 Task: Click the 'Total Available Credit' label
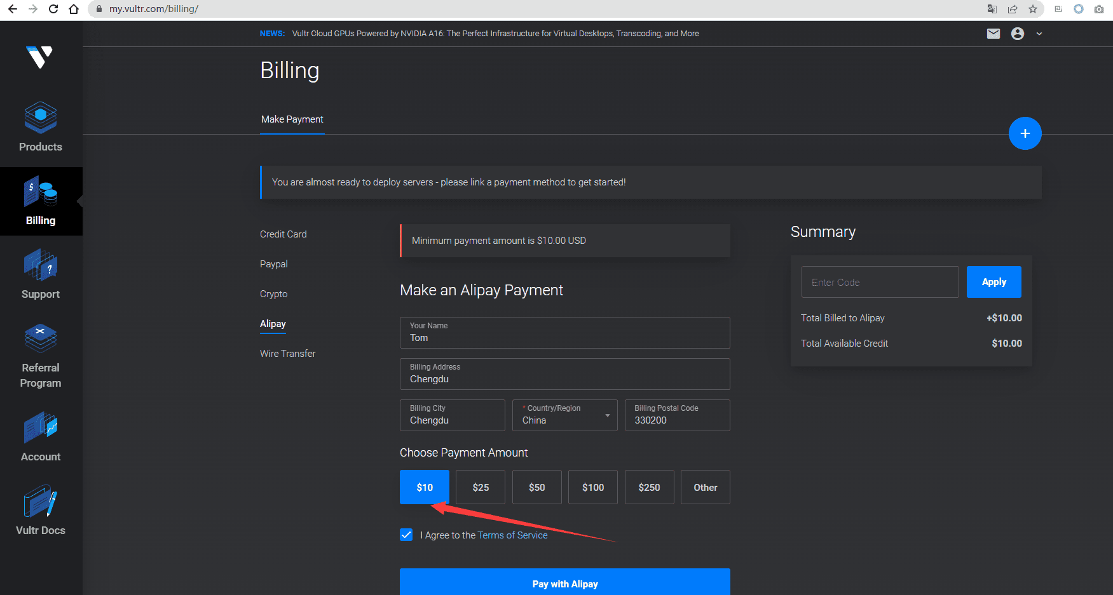(844, 344)
